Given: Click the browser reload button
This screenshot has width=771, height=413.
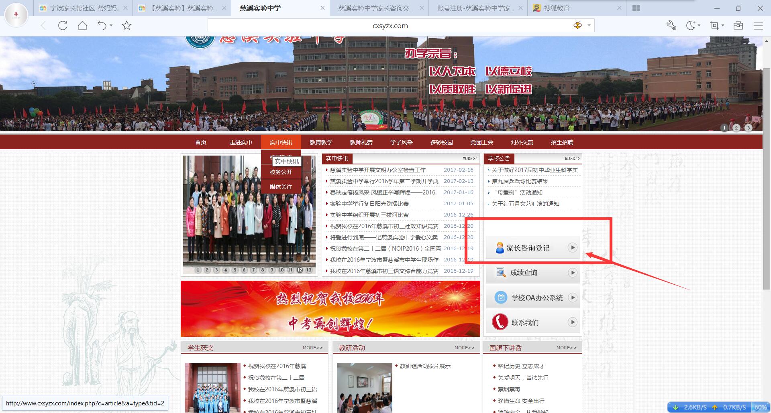Looking at the screenshot, I should click(x=63, y=26).
